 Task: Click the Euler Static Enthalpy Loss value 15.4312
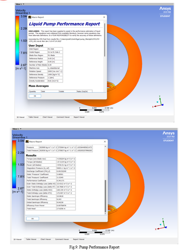[66, 184]
